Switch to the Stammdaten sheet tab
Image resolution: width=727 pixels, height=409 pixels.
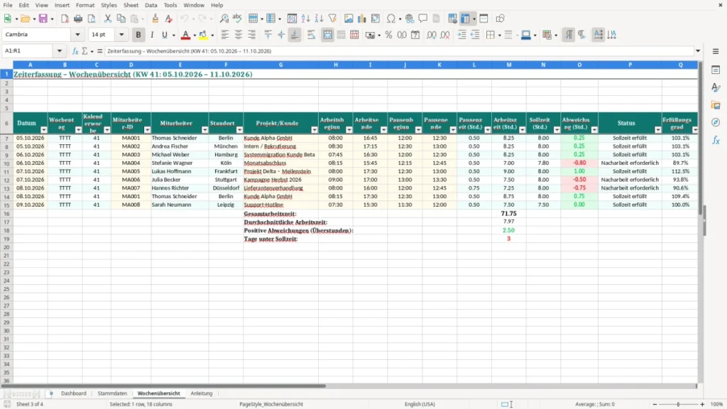click(112, 393)
